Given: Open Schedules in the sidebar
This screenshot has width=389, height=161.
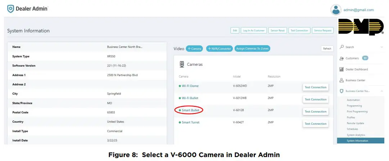Looking at the screenshot, I should [352, 129].
